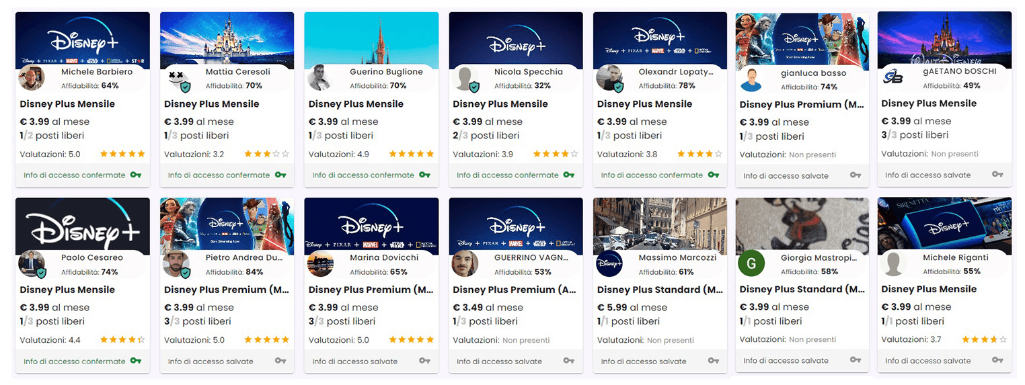The height and width of the screenshot is (385, 1025).
Task: Click Michele Barbiero's five-star rating
Action: point(122,154)
